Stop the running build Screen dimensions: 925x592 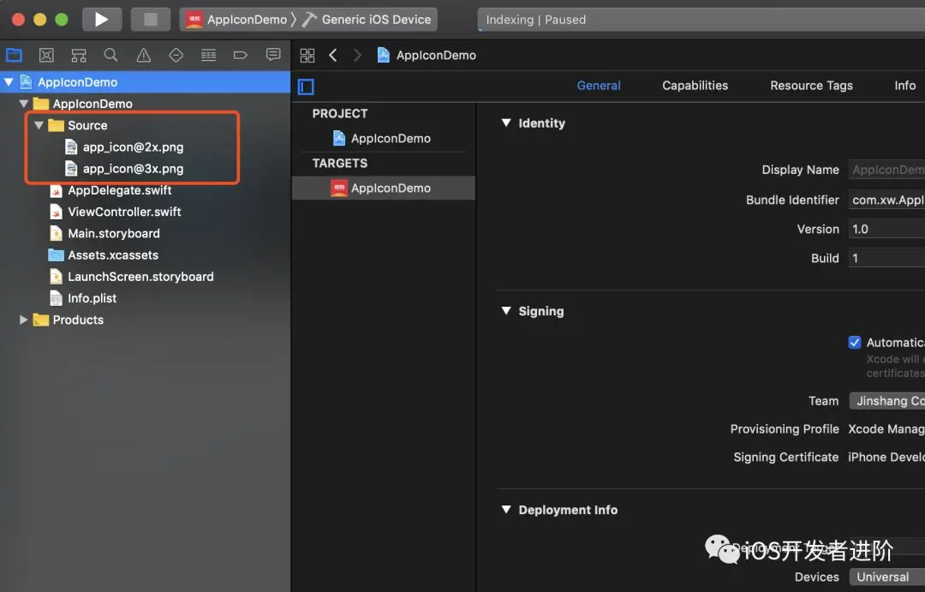[151, 20]
